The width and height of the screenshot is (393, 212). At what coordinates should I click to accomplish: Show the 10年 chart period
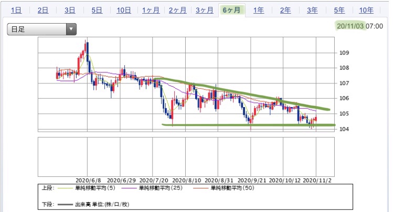pyautogui.click(x=366, y=10)
